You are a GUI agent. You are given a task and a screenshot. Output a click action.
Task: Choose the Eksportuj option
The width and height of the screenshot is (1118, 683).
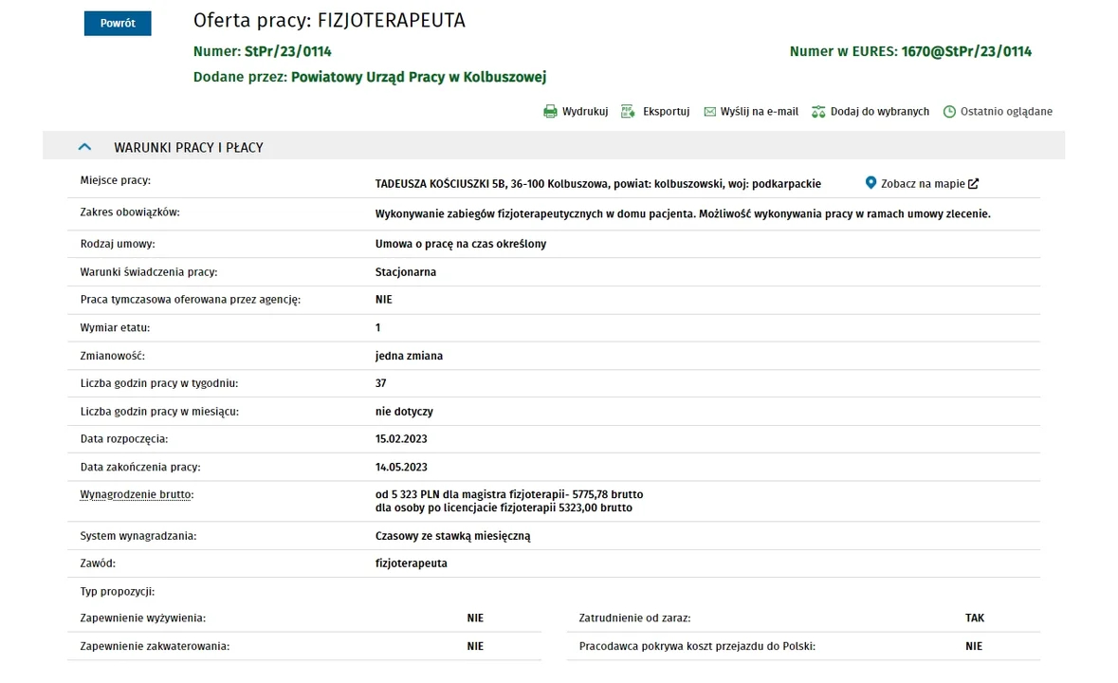click(666, 112)
